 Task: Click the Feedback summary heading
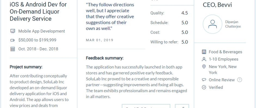(x=105, y=58)
